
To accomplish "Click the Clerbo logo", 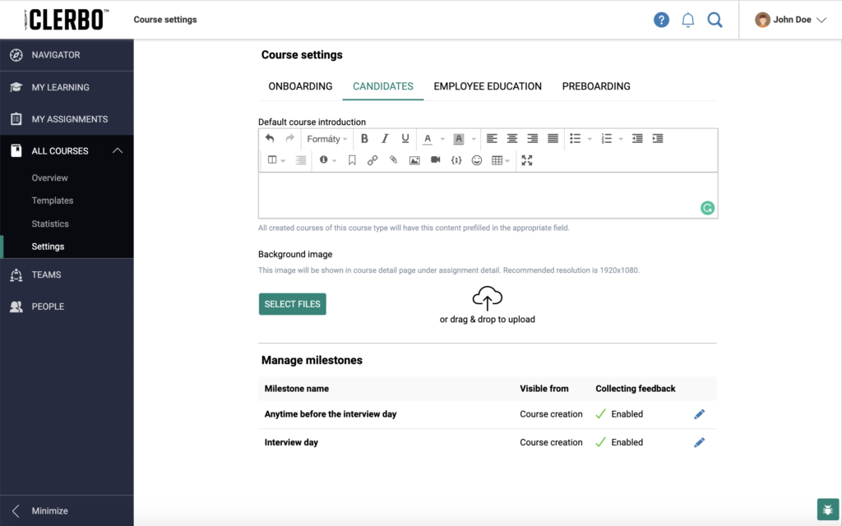I will (x=66, y=20).
